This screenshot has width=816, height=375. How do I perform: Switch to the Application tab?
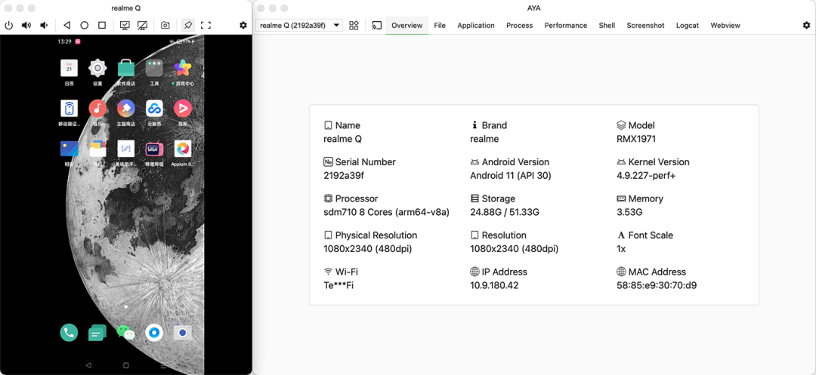(476, 26)
